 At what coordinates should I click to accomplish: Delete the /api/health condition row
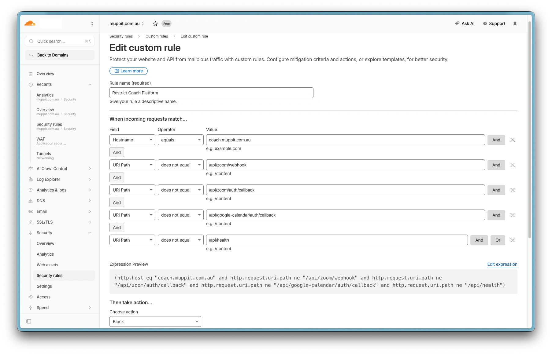point(513,240)
